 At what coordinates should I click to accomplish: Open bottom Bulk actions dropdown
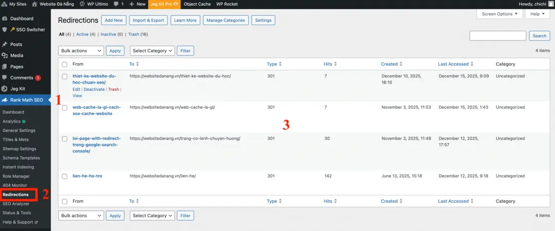81,216
